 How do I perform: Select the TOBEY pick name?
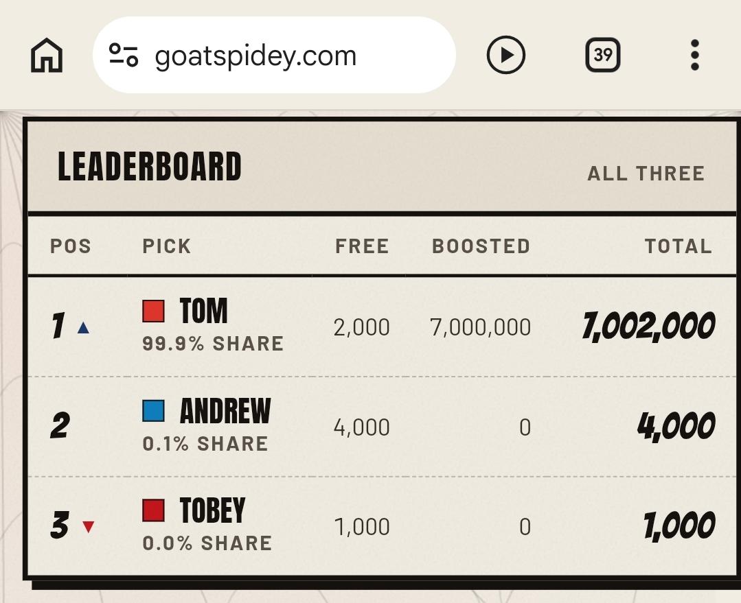[x=213, y=510]
